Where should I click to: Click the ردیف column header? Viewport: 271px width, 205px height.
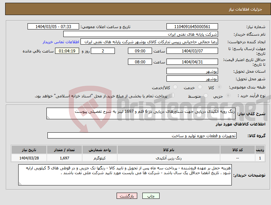pyautogui.click(x=260, y=150)
